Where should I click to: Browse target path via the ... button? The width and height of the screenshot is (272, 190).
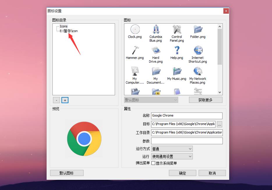click(219, 124)
